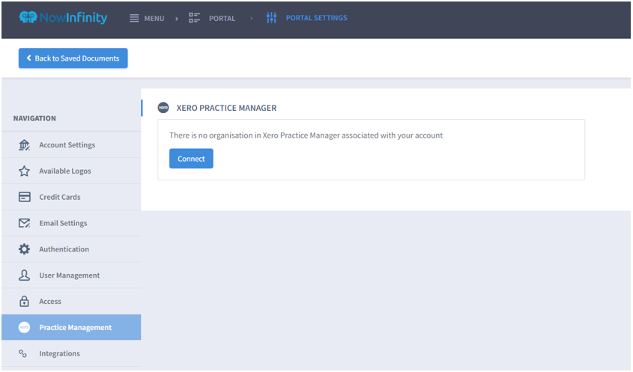Click the Credit Cards card icon
This screenshot has height=372, width=633.
coord(24,198)
